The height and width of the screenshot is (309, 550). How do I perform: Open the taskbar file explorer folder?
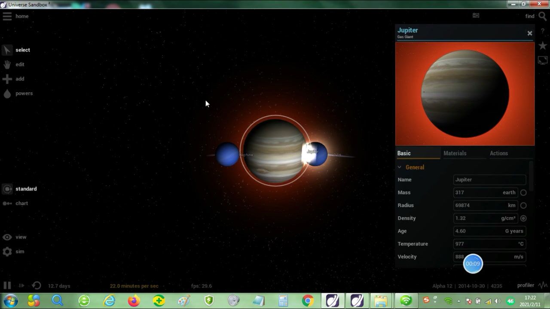click(x=380, y=301)
